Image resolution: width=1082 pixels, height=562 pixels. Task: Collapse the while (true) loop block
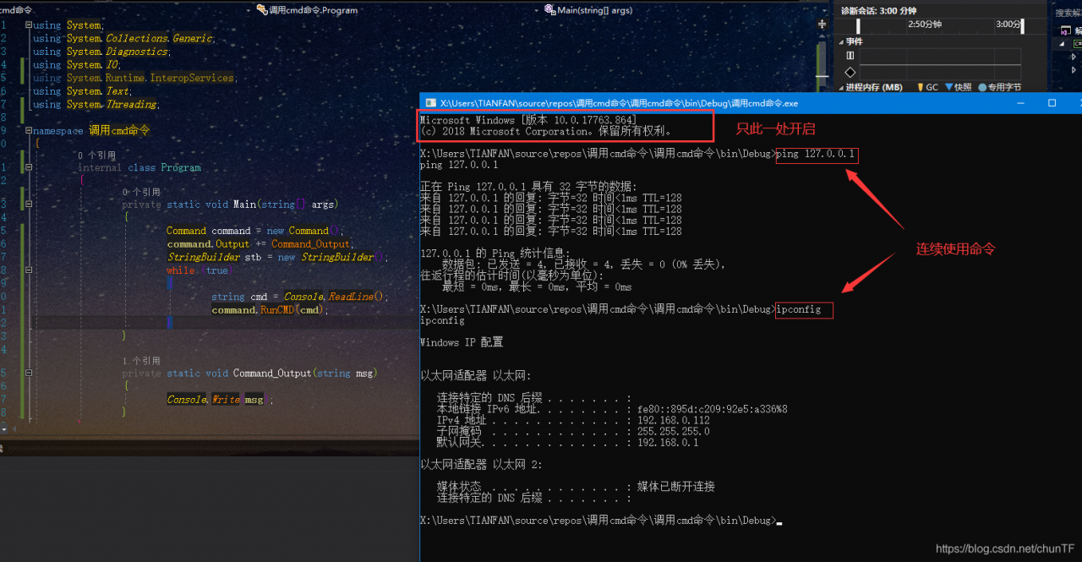29,270
